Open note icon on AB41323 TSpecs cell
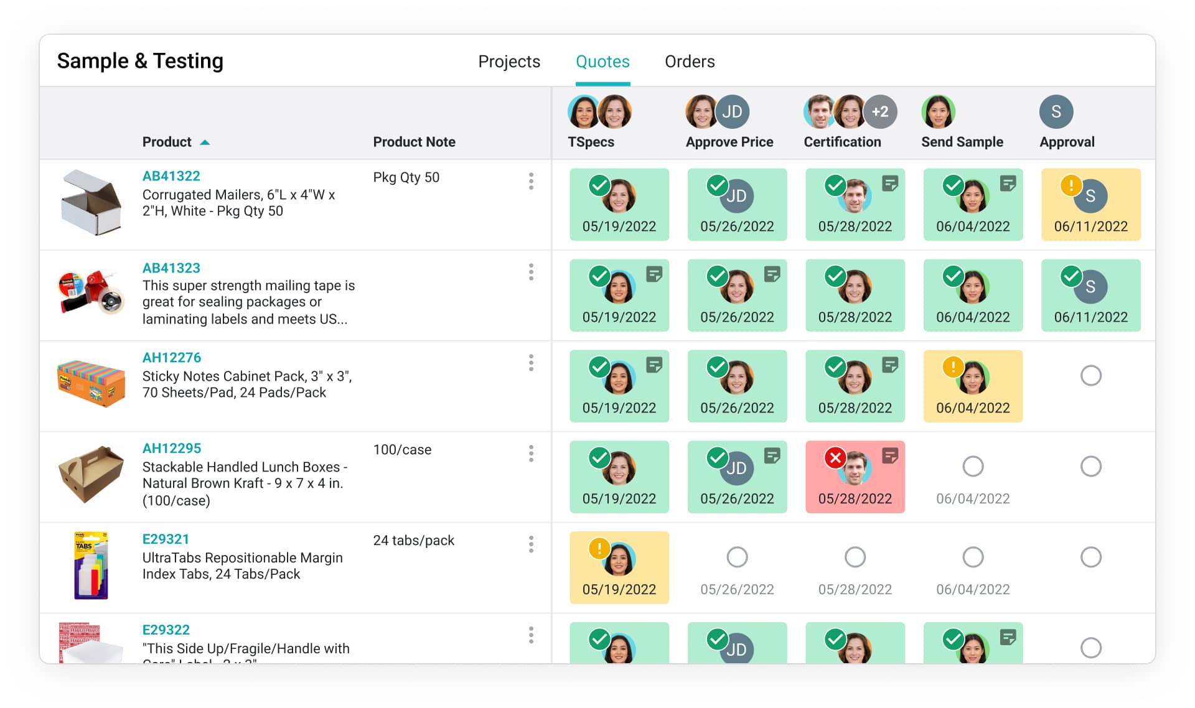The image size is (1195, 708). pos(654,274)
